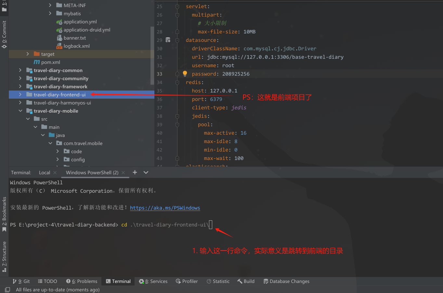Open the terminal tabs dropdown arrow

[146, 172]
